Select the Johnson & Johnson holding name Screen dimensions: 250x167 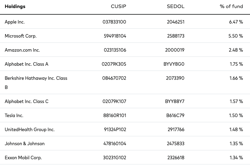coord(25,143)
